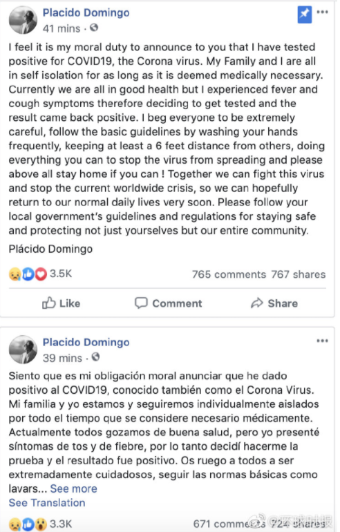Click the Comment button on the first post

click(x=169, y=303)
